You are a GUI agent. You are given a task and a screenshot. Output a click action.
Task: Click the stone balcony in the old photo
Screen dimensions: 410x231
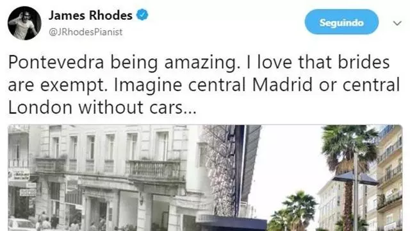[x=155, y=170]
